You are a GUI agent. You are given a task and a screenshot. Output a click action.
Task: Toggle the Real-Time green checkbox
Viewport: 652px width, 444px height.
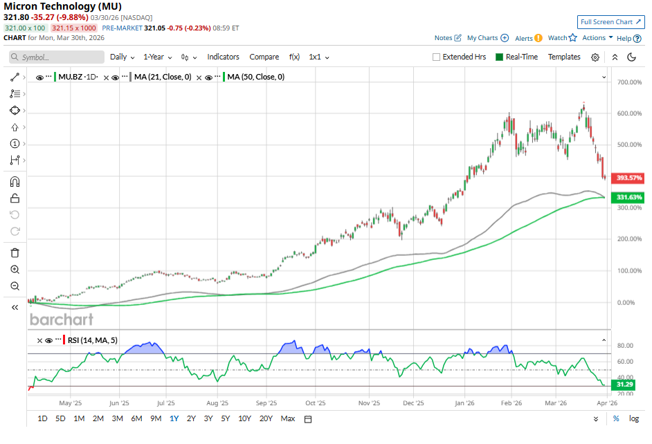(499, 57)
